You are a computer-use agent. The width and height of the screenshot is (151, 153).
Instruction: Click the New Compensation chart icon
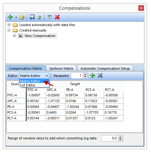tap(21, 36)
